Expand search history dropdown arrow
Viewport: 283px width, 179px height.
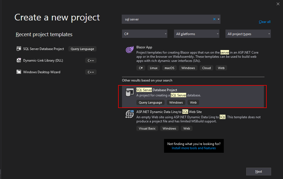tap(219, 19)
